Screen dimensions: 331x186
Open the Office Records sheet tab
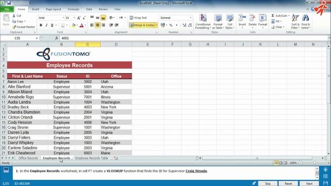pyautogui.click(x=28, y=158)
